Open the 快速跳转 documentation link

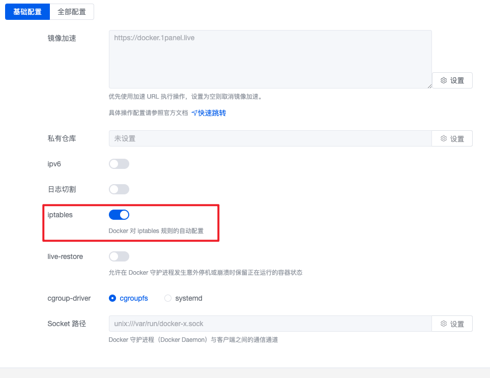tap(212, 113)
